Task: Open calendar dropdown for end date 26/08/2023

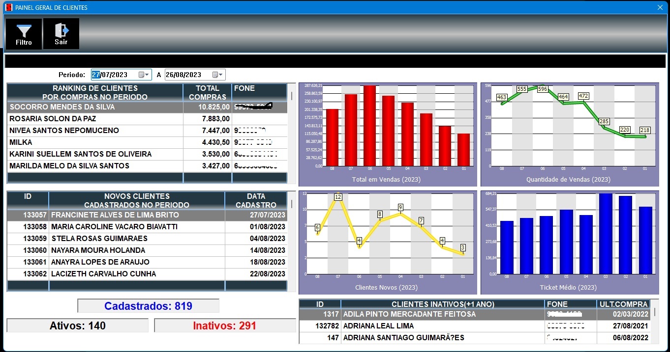Action: click(x=218, y=75)
